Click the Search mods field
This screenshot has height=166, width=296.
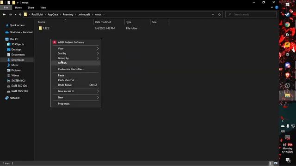click(x=251, y=14)
